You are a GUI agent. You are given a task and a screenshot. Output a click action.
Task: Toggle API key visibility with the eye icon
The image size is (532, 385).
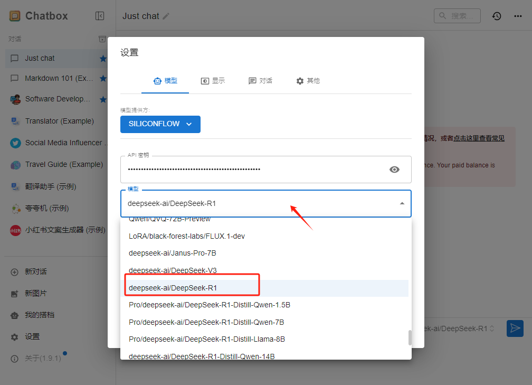(x=394, y=170)
